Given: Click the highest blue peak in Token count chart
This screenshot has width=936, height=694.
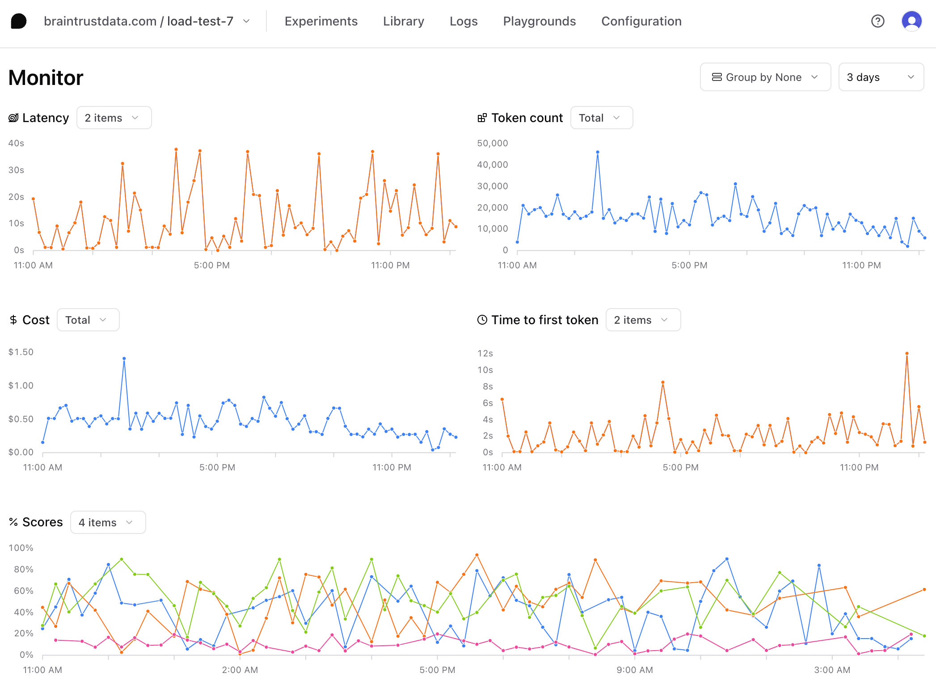Looking at the screenshot, I should (x=598, y=152).
